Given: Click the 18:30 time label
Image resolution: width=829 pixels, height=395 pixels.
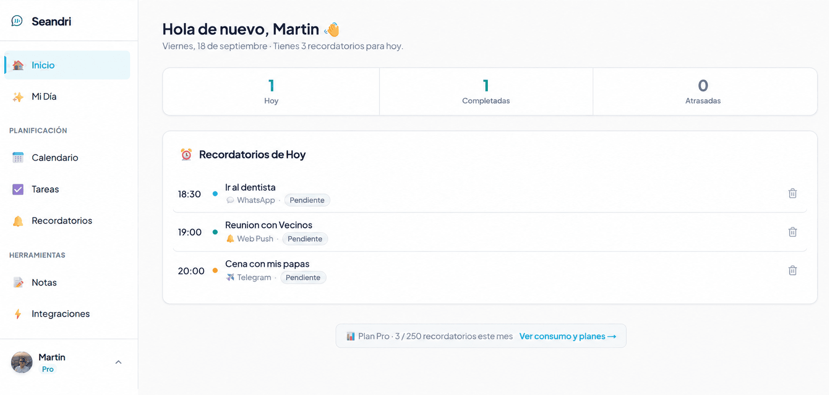Looking at the screenshot, I should pos(189,194).
